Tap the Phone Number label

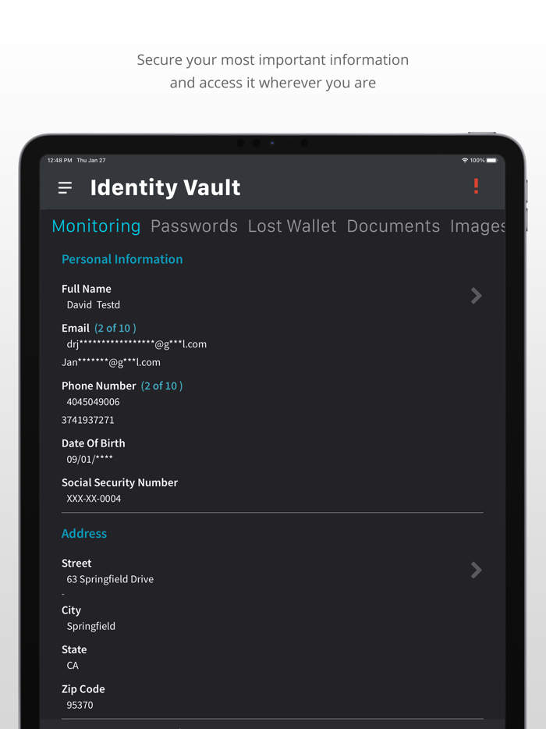[x=99, y=386]
